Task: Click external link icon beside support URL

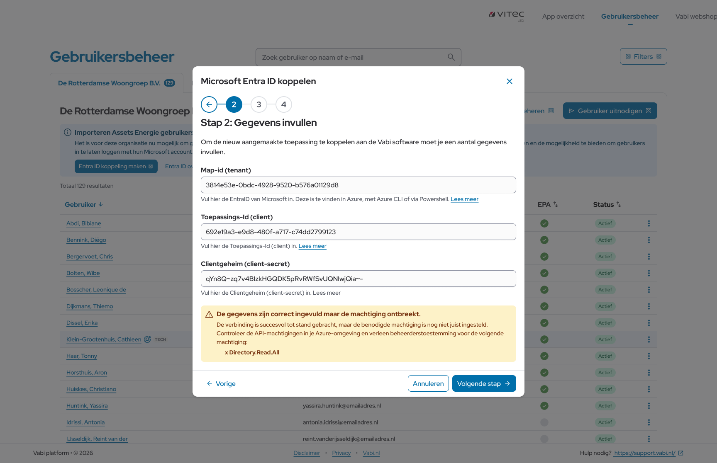Action: [x=680, y=453]
